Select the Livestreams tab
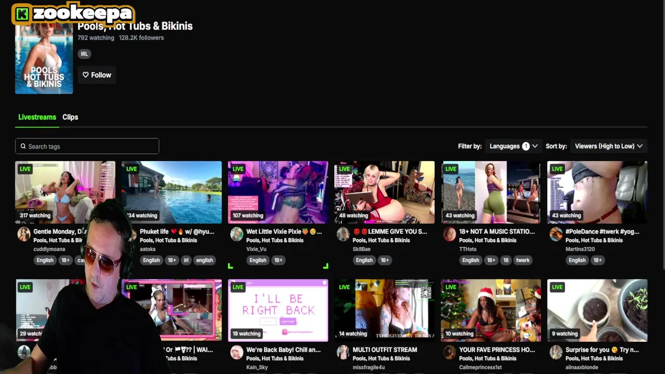Viewport: 665px width, 374px height. tap(37, 117)
